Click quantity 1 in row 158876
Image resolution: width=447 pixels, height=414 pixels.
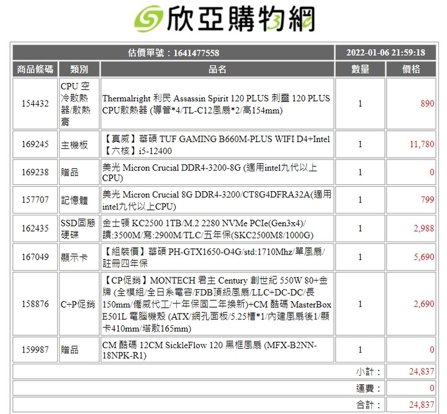point(360,304)
